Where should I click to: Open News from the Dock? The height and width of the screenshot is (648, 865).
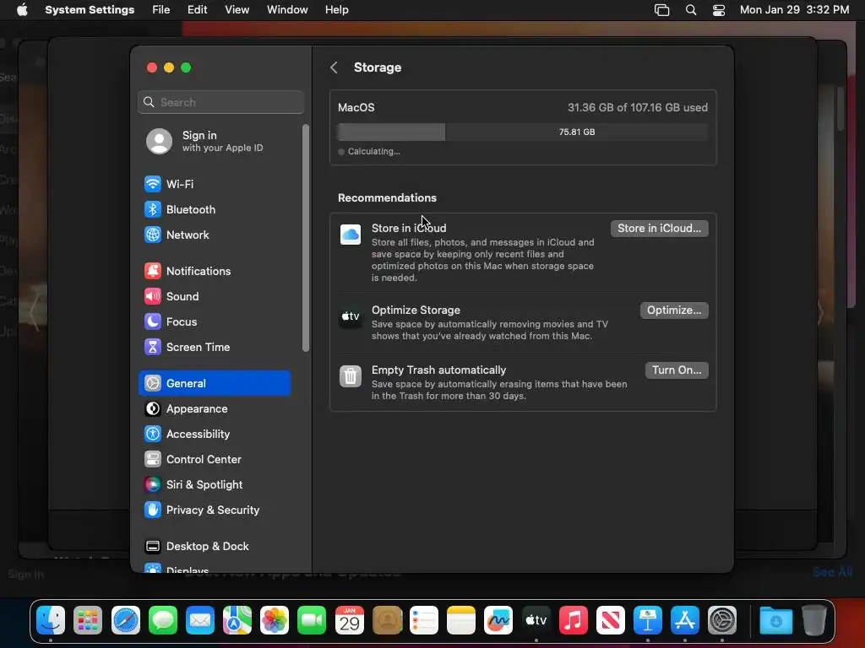610,621
